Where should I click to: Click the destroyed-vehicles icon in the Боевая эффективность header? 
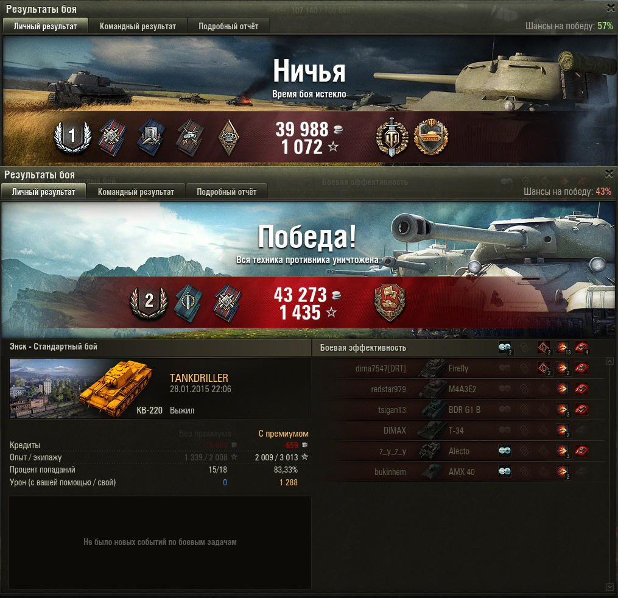click(581, 348)
